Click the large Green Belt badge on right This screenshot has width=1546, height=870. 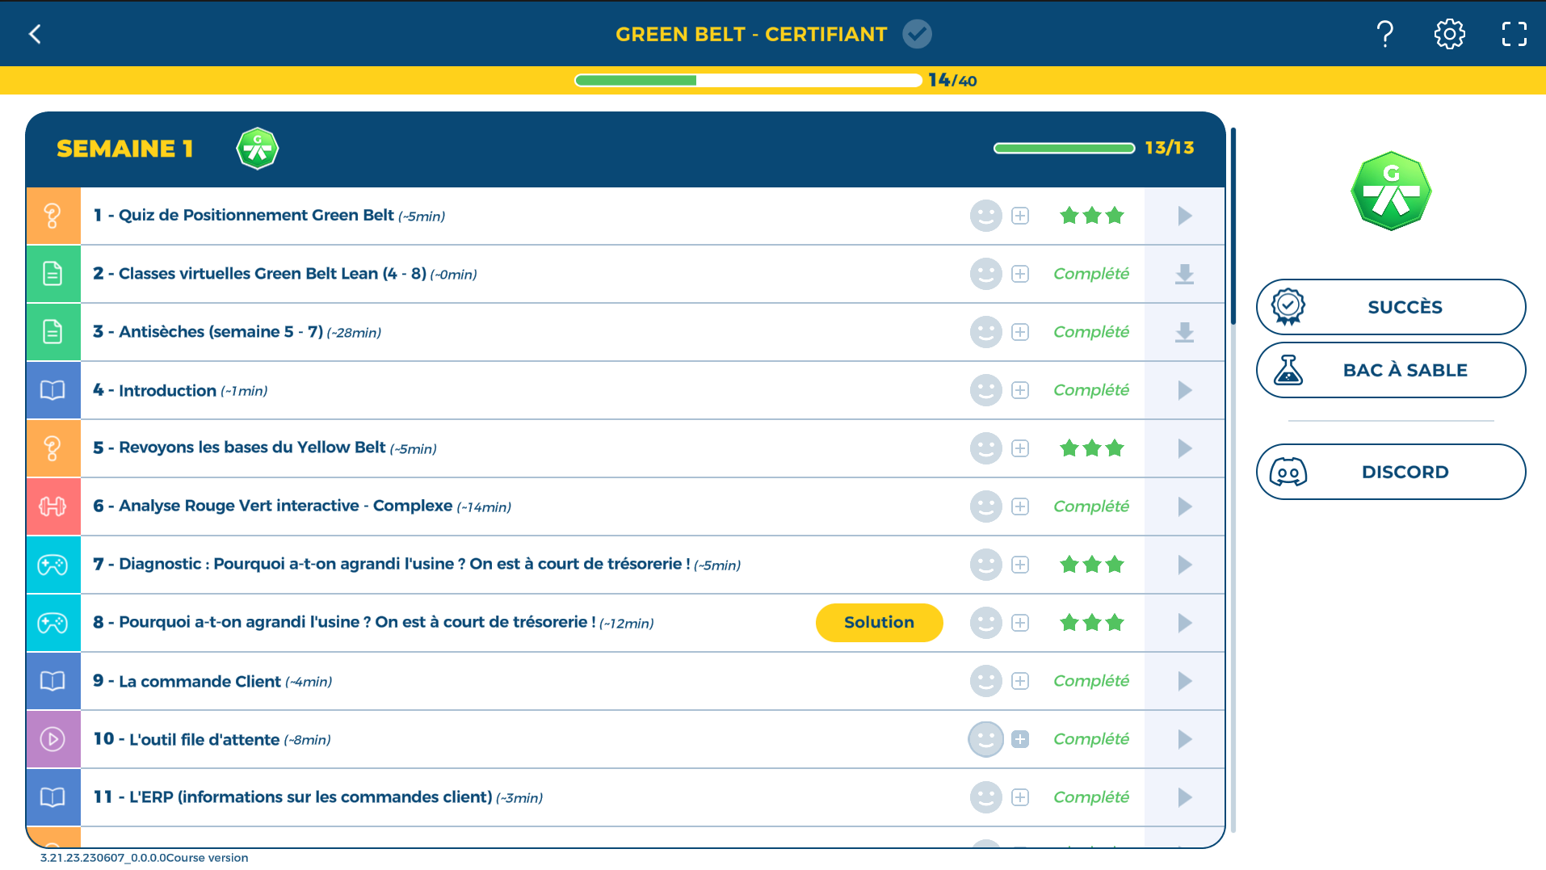pyautogui.click(x=1391, y=191)
